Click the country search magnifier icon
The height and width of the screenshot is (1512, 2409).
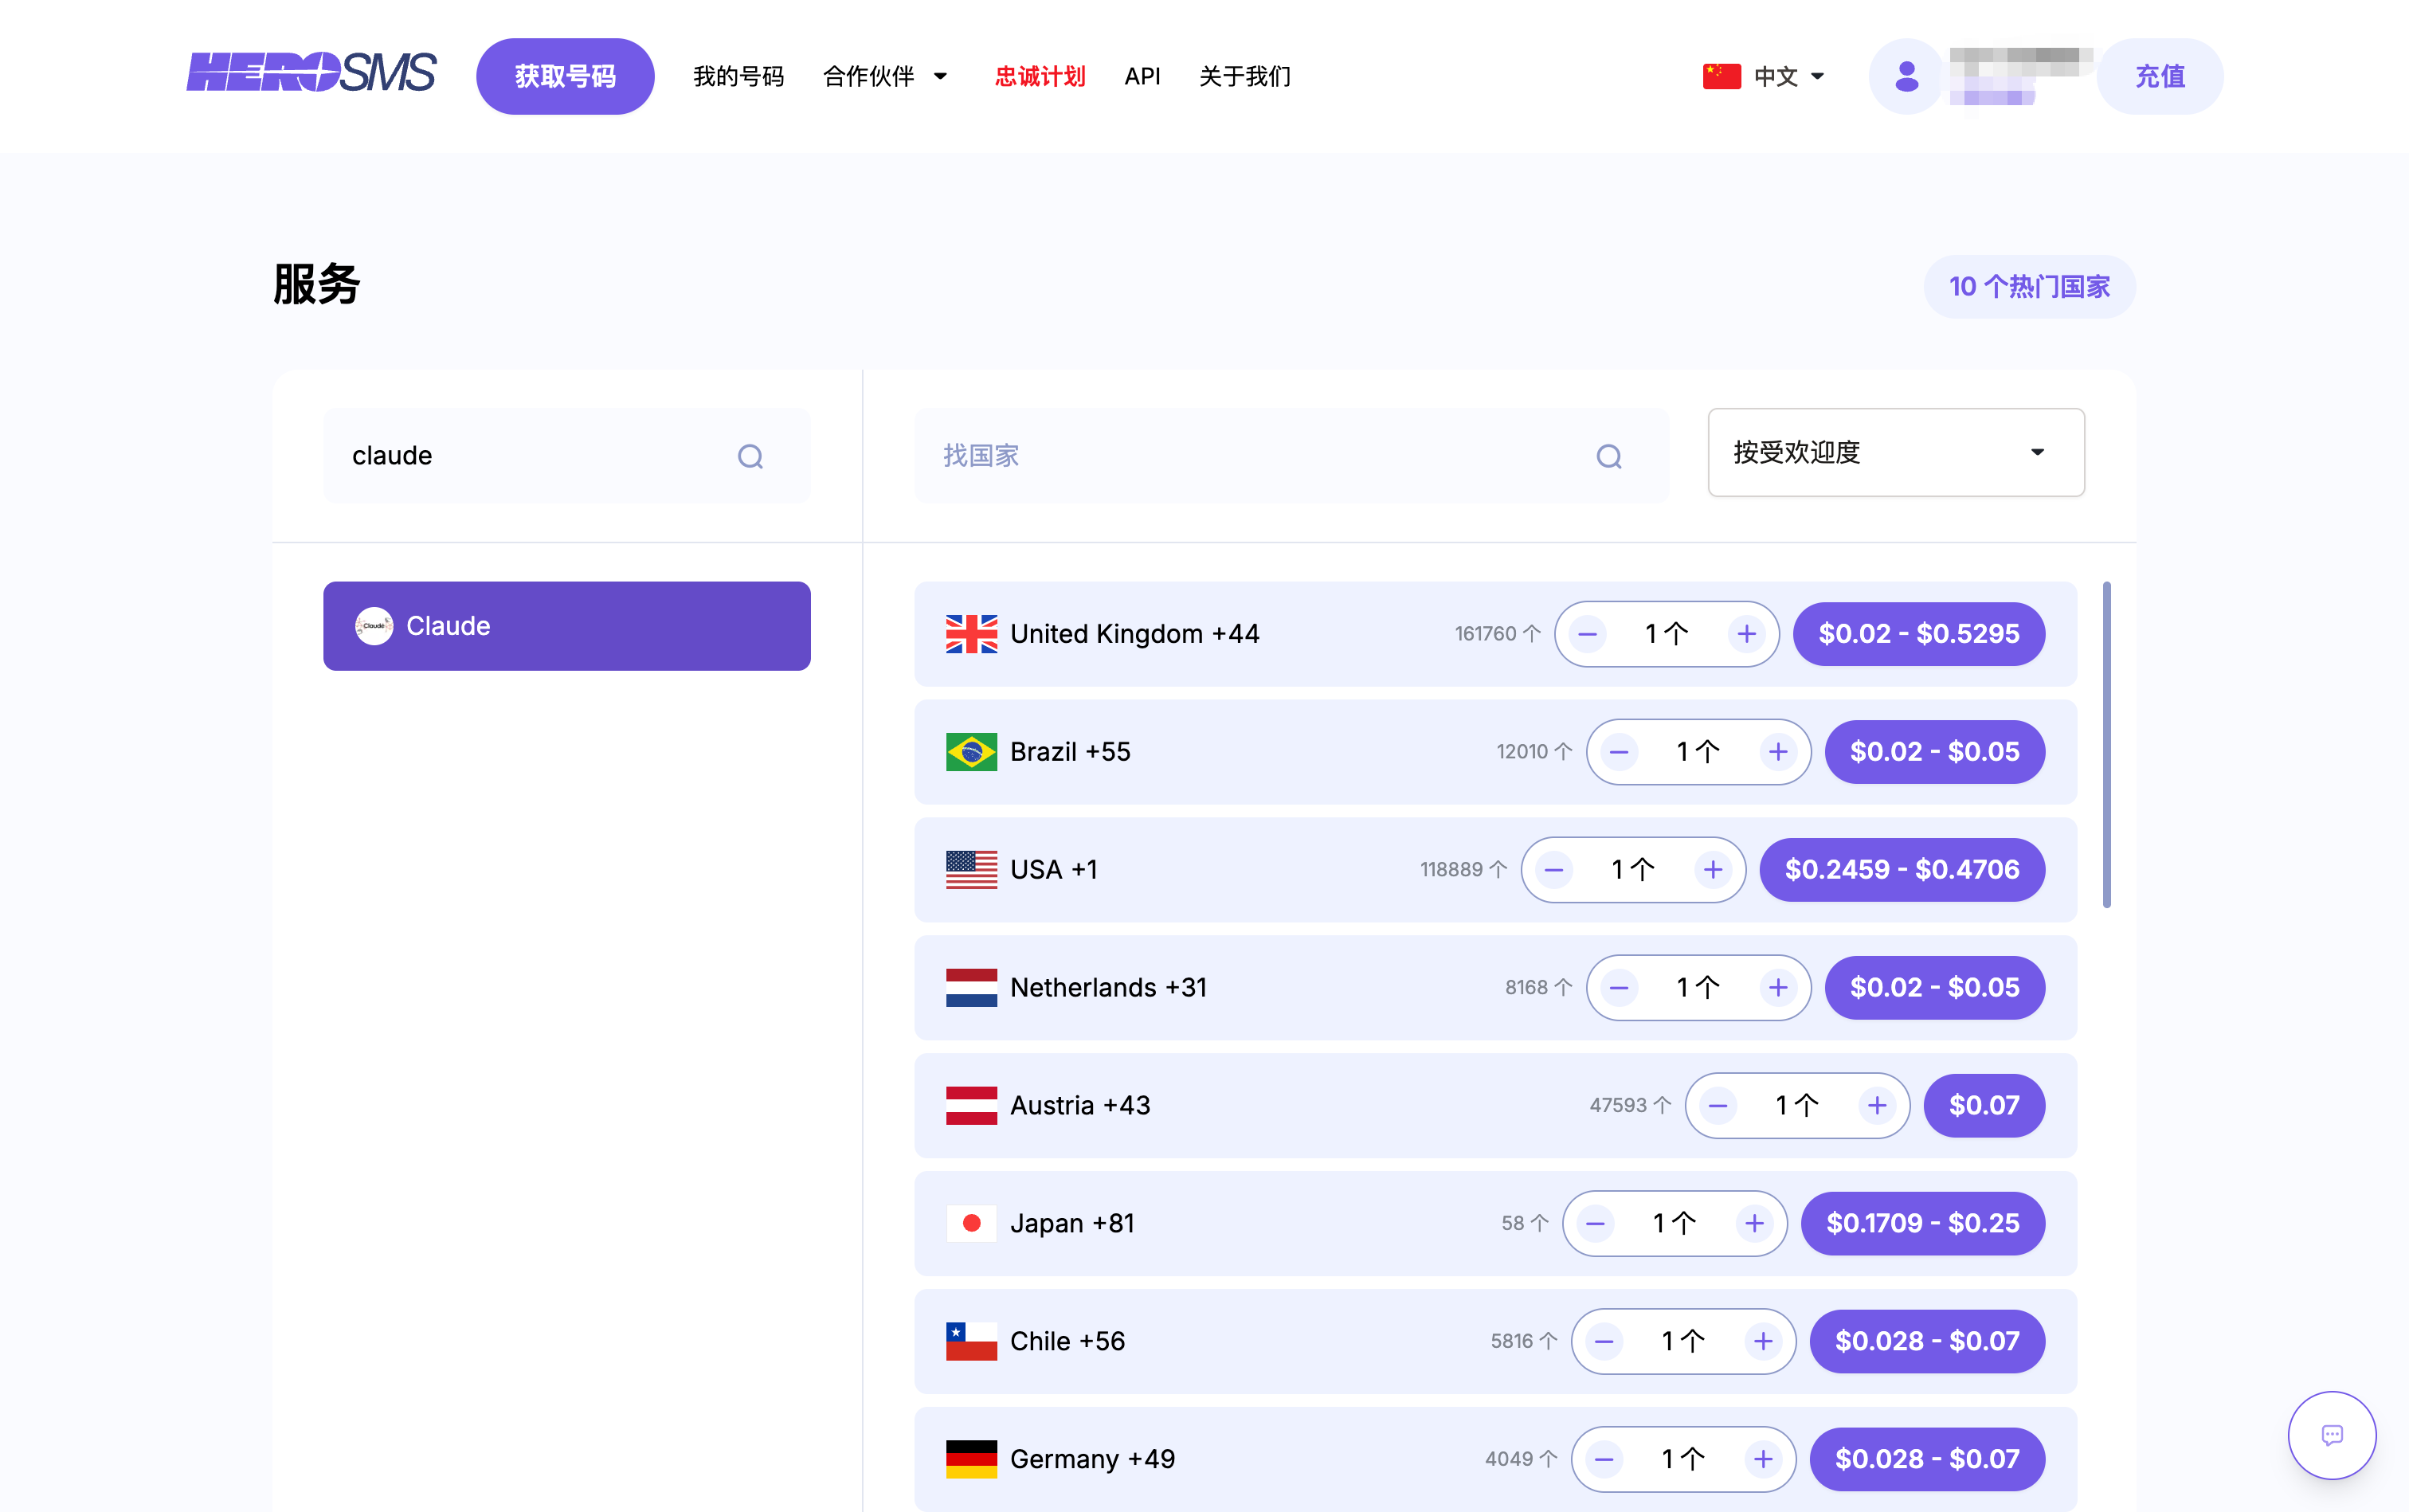tap(1608, 457)
